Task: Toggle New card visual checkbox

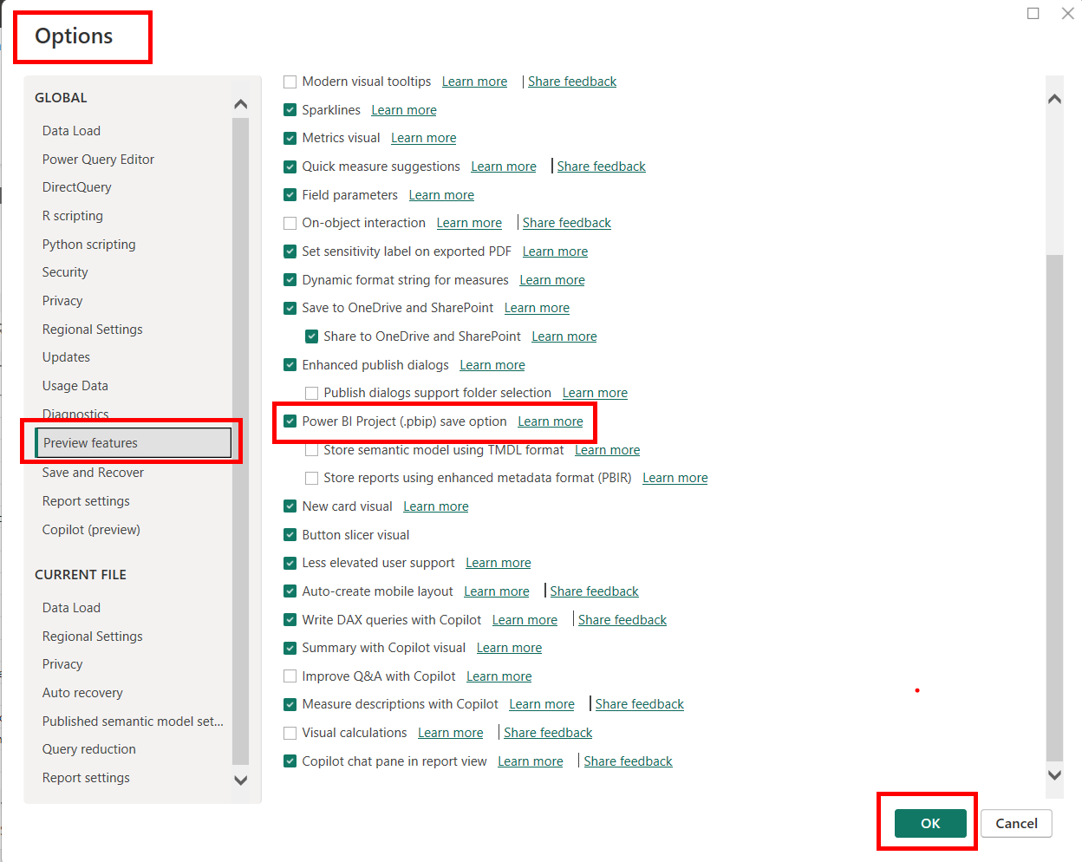Action: point(290,506)
